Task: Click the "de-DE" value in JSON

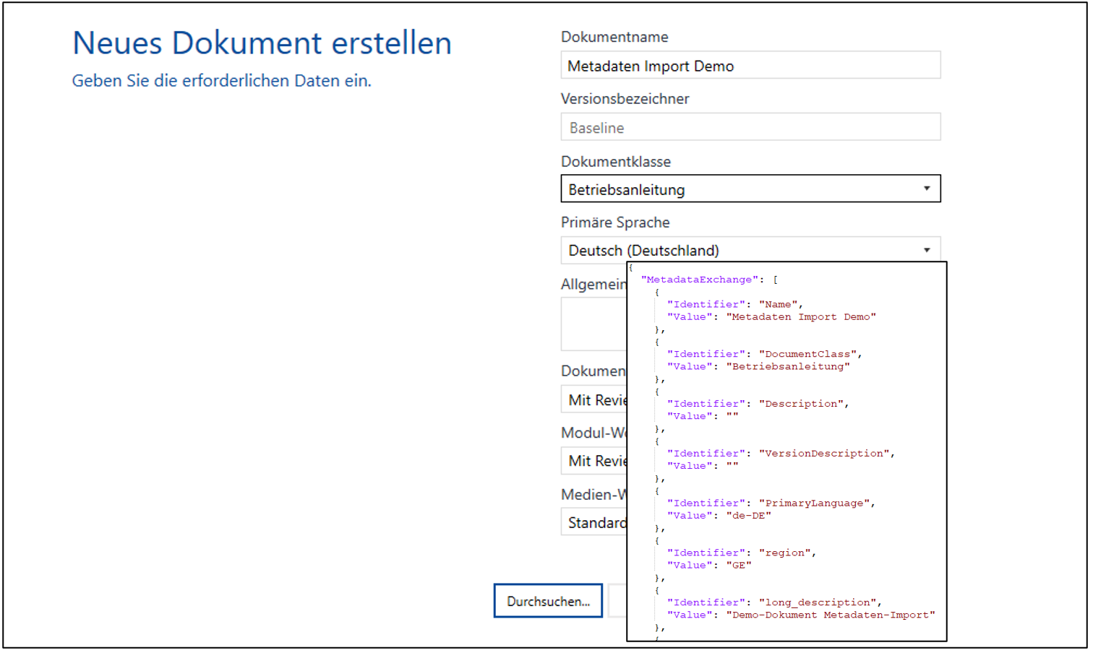Action: pos(748,516)
